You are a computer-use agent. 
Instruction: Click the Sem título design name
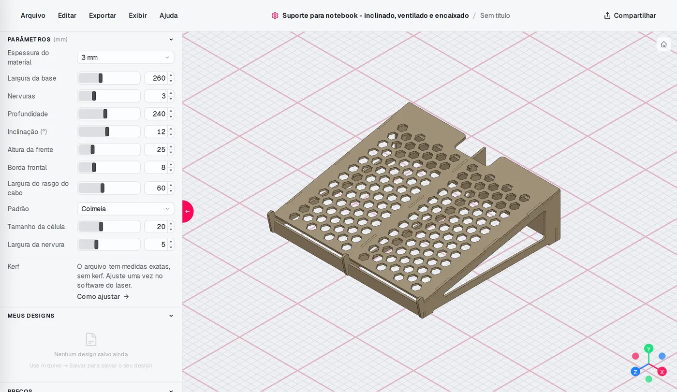tap(495, 15)
